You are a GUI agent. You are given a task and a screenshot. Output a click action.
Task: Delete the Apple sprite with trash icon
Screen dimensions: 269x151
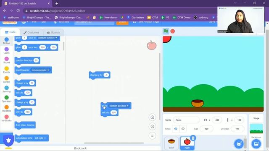pyautogui.click(x=193, y=138)
